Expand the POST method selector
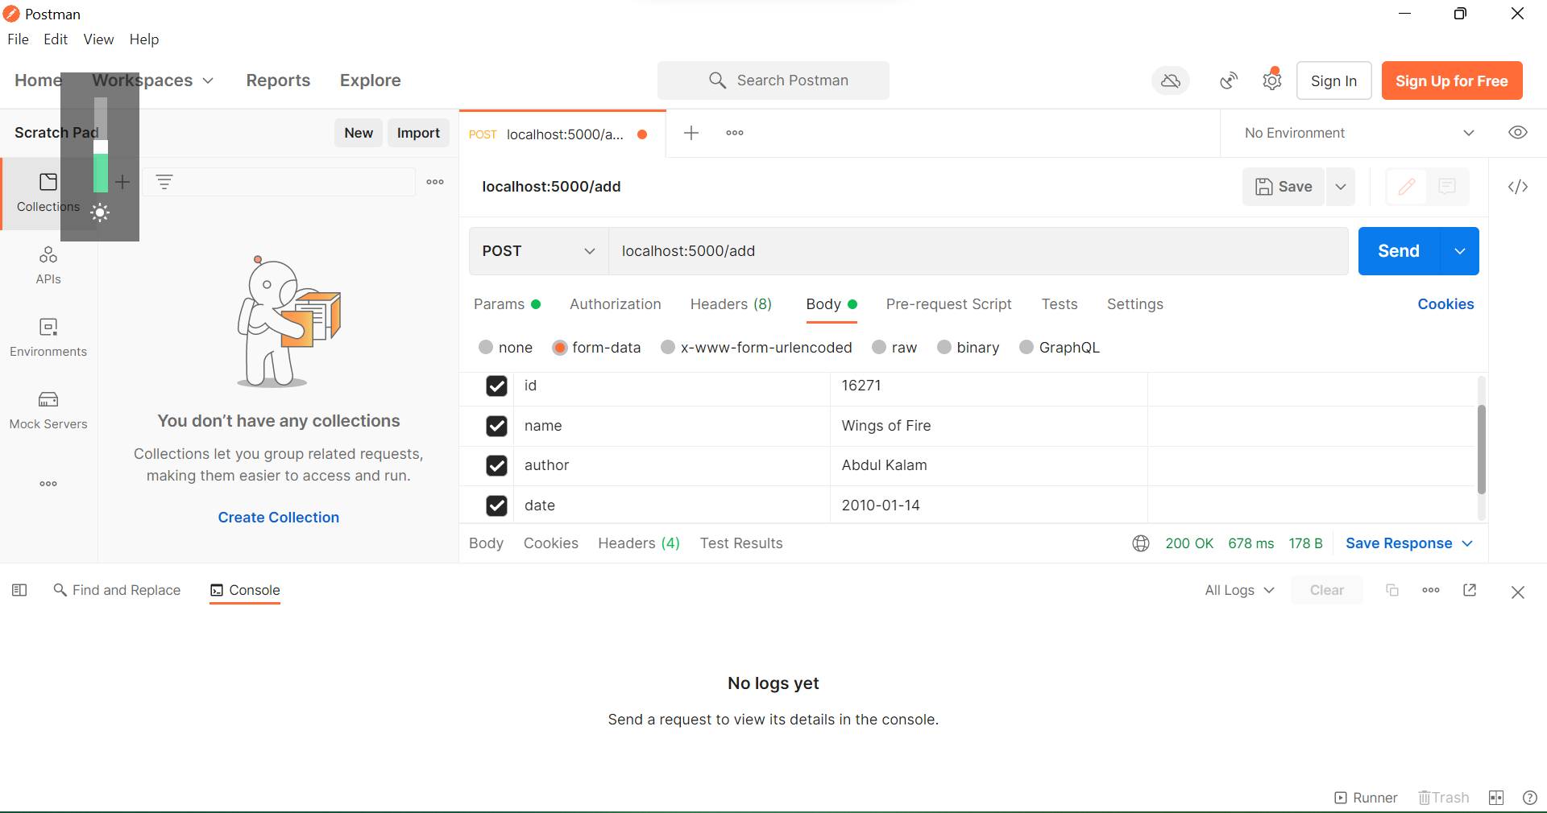Screen dimensions: 1547x813 537,251
